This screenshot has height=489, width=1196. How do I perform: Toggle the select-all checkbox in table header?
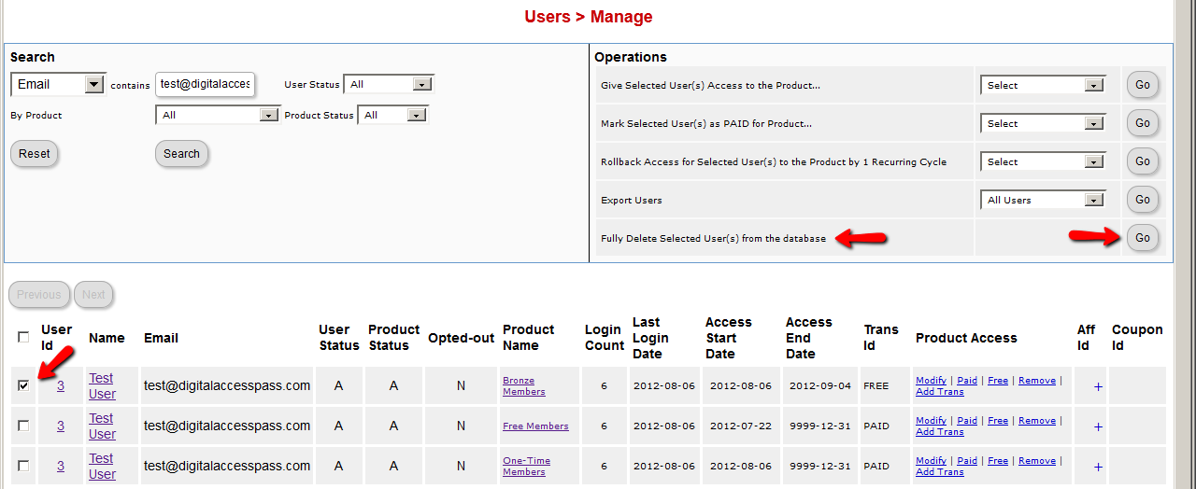23,337
